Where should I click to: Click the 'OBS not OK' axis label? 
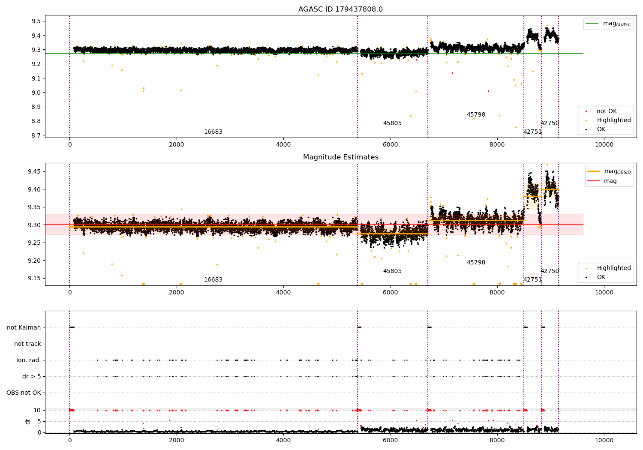point(24,393)
